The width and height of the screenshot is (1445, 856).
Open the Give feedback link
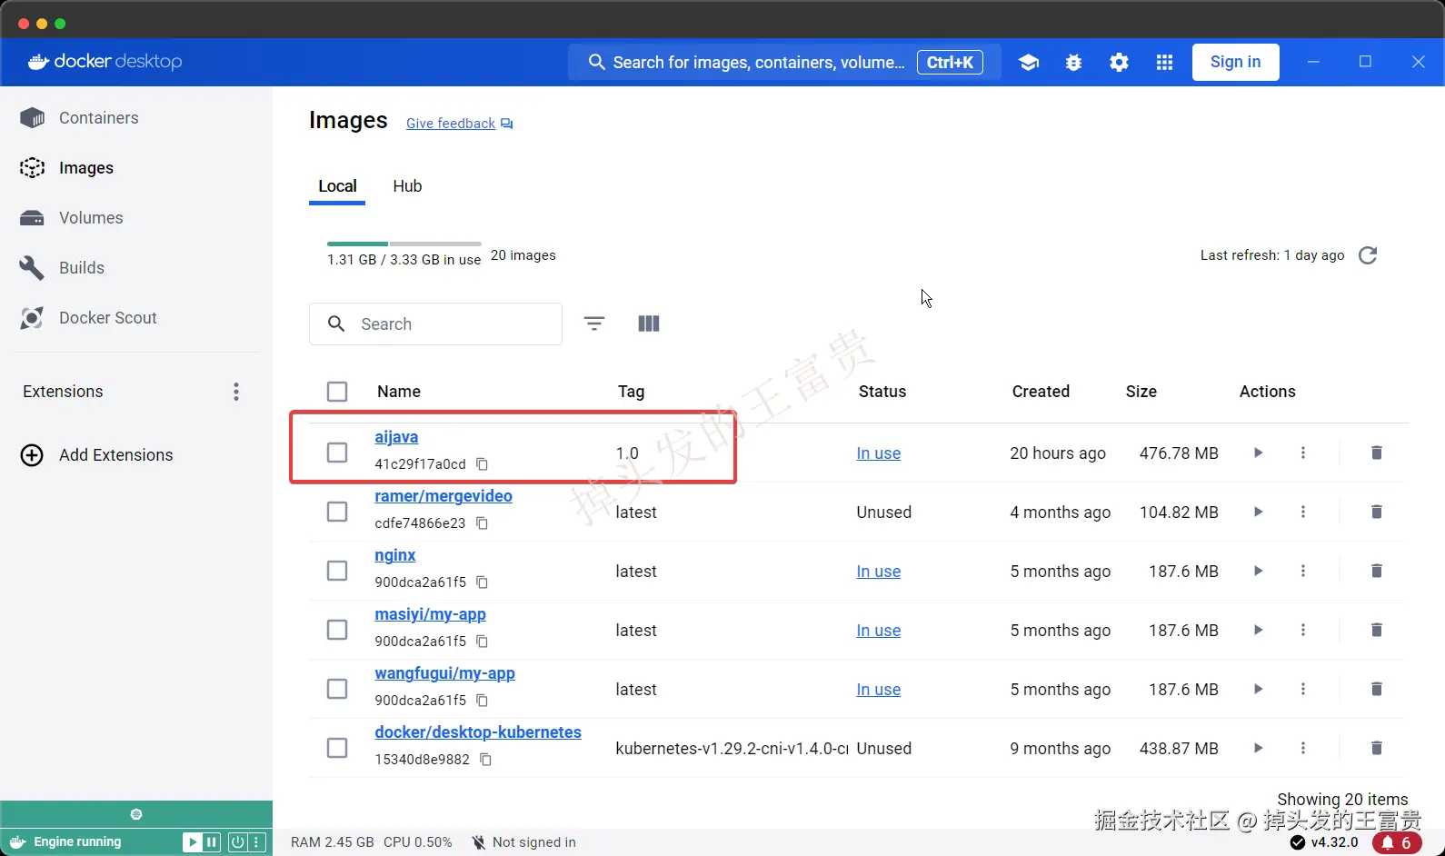click(x=460, y=124)
